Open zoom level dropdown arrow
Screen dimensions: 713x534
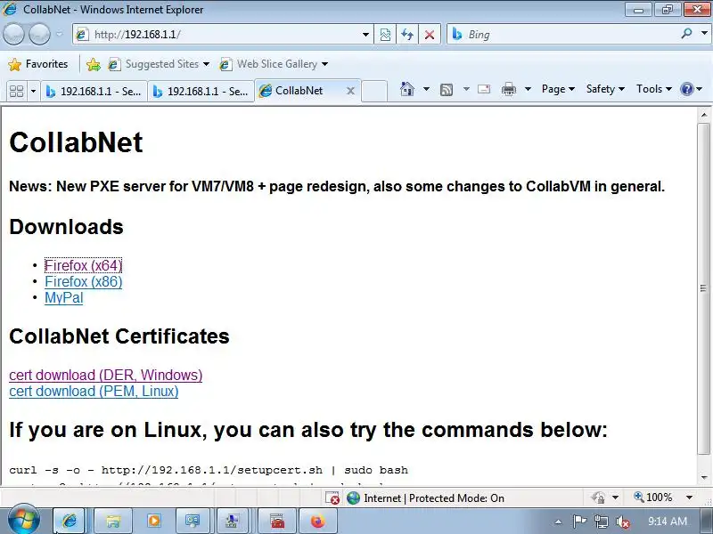[689, 498]
